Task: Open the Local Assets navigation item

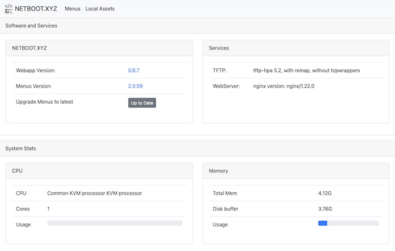Action: [x=100, y=9]
